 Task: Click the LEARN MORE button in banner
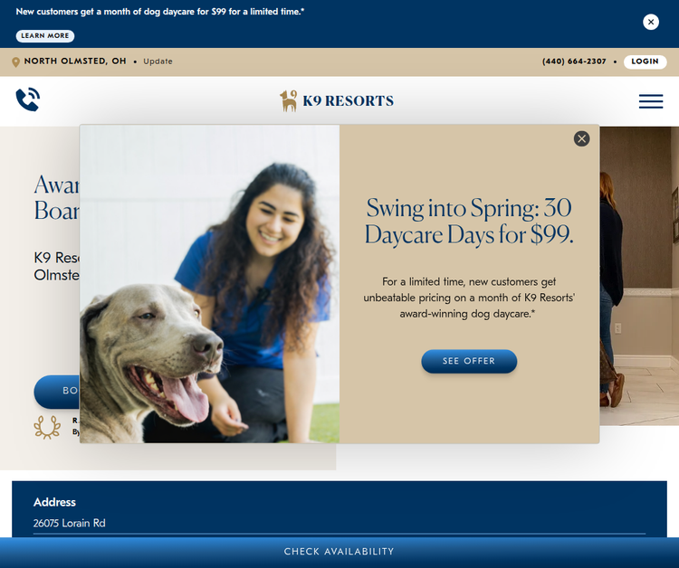(45, 36)
